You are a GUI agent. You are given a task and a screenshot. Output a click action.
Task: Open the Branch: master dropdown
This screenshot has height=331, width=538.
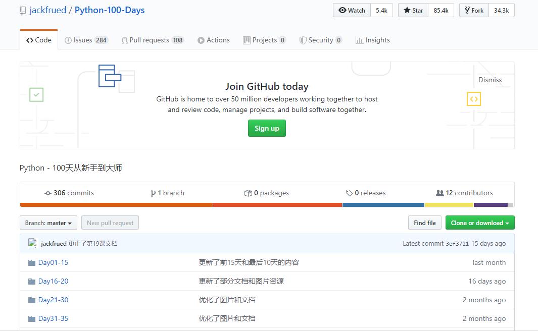point(48,223)
